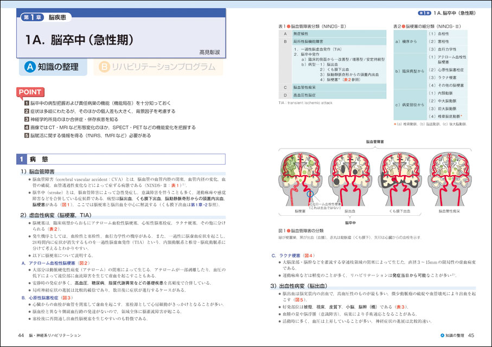Click numbered box 5 in the POINT list

(25, 136)
